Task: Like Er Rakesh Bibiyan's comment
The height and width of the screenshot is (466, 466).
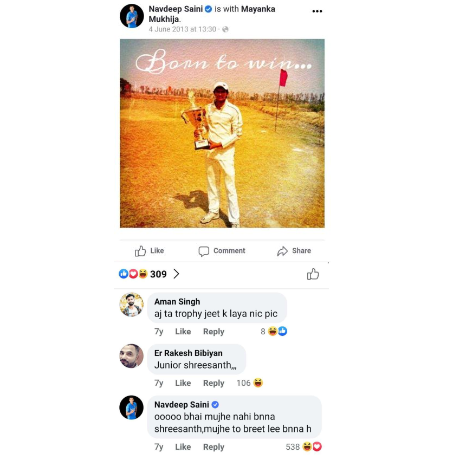Action: (183, 383)
